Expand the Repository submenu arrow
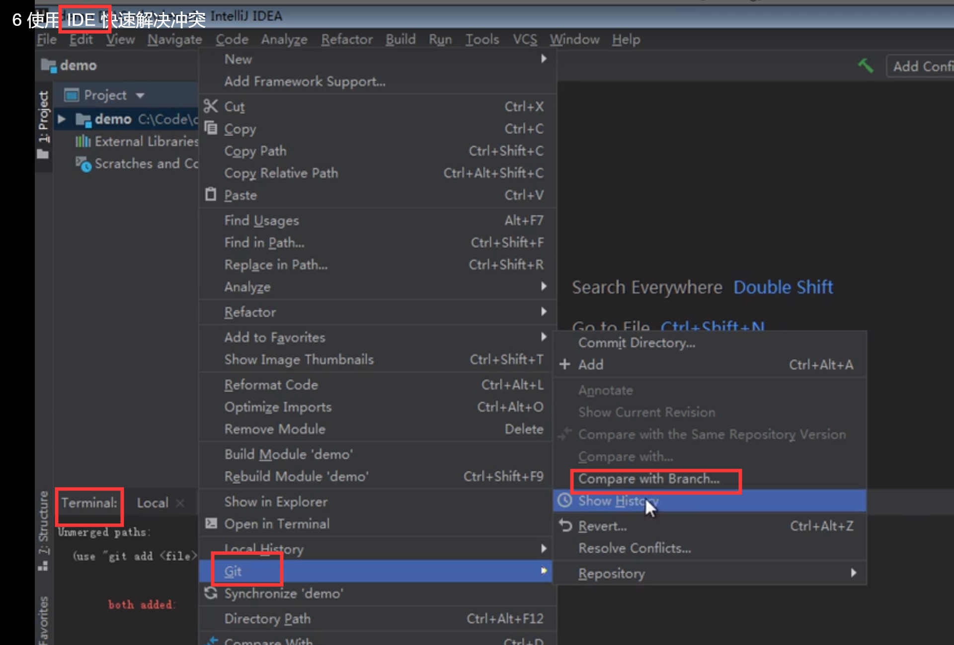The height and width of the screenshot is (645, 954). (853, 572)
